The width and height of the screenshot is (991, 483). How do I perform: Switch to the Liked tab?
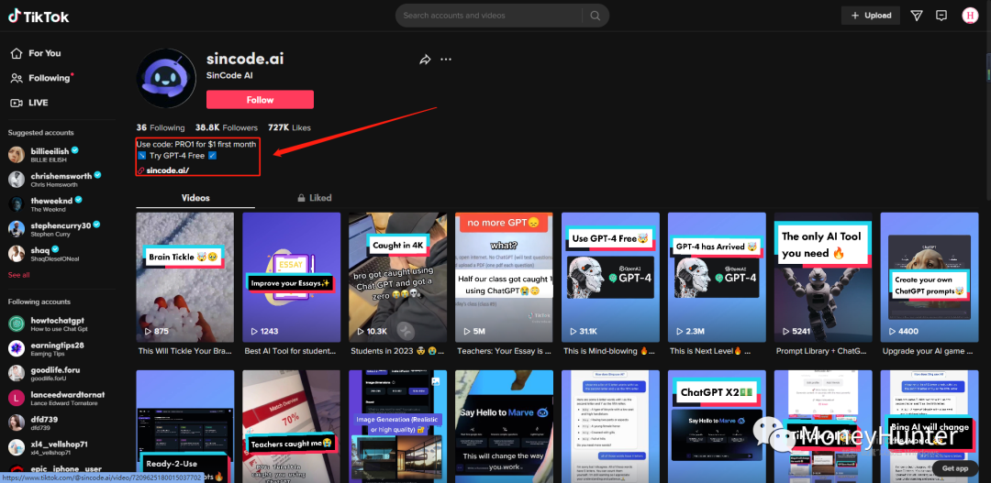(314, 198)
